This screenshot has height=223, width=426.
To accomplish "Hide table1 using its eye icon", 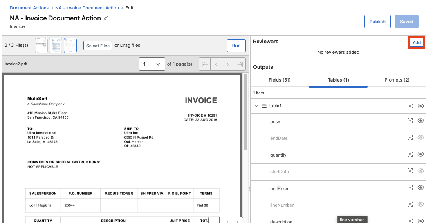I will [421, 106].
